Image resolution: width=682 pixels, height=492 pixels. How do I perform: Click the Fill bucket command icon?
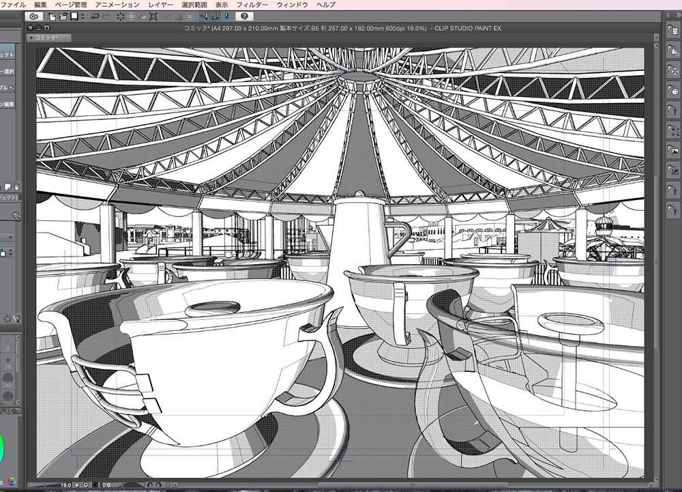(x=143, y=16)
